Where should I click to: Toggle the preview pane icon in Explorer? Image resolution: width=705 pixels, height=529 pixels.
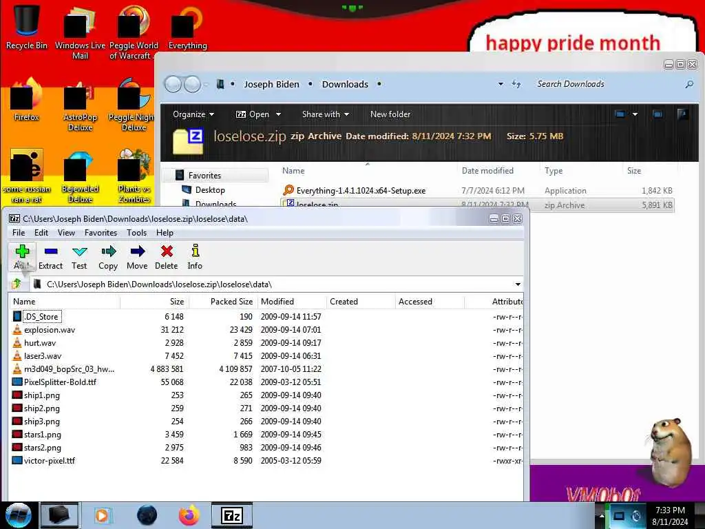(657, 114)
